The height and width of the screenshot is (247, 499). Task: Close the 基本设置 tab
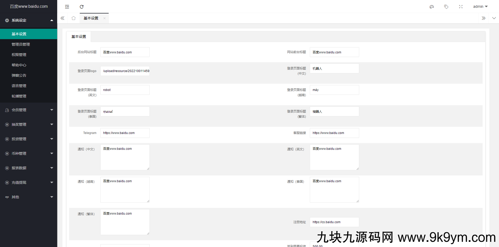pos(104,18)
